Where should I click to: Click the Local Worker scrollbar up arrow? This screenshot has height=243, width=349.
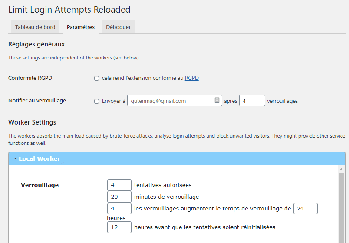341,170
